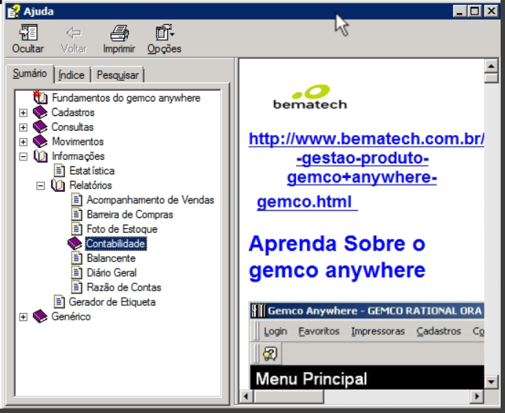Select the Contabilidade tree item

[116, 244]
